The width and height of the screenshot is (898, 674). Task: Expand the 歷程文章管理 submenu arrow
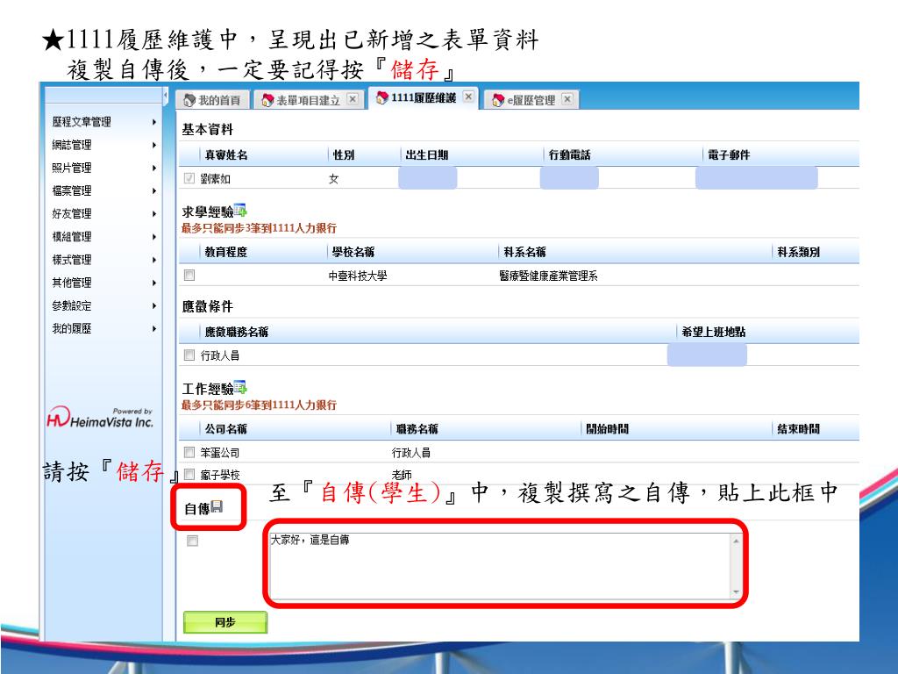pyautogui.click(x=154, y=122)
